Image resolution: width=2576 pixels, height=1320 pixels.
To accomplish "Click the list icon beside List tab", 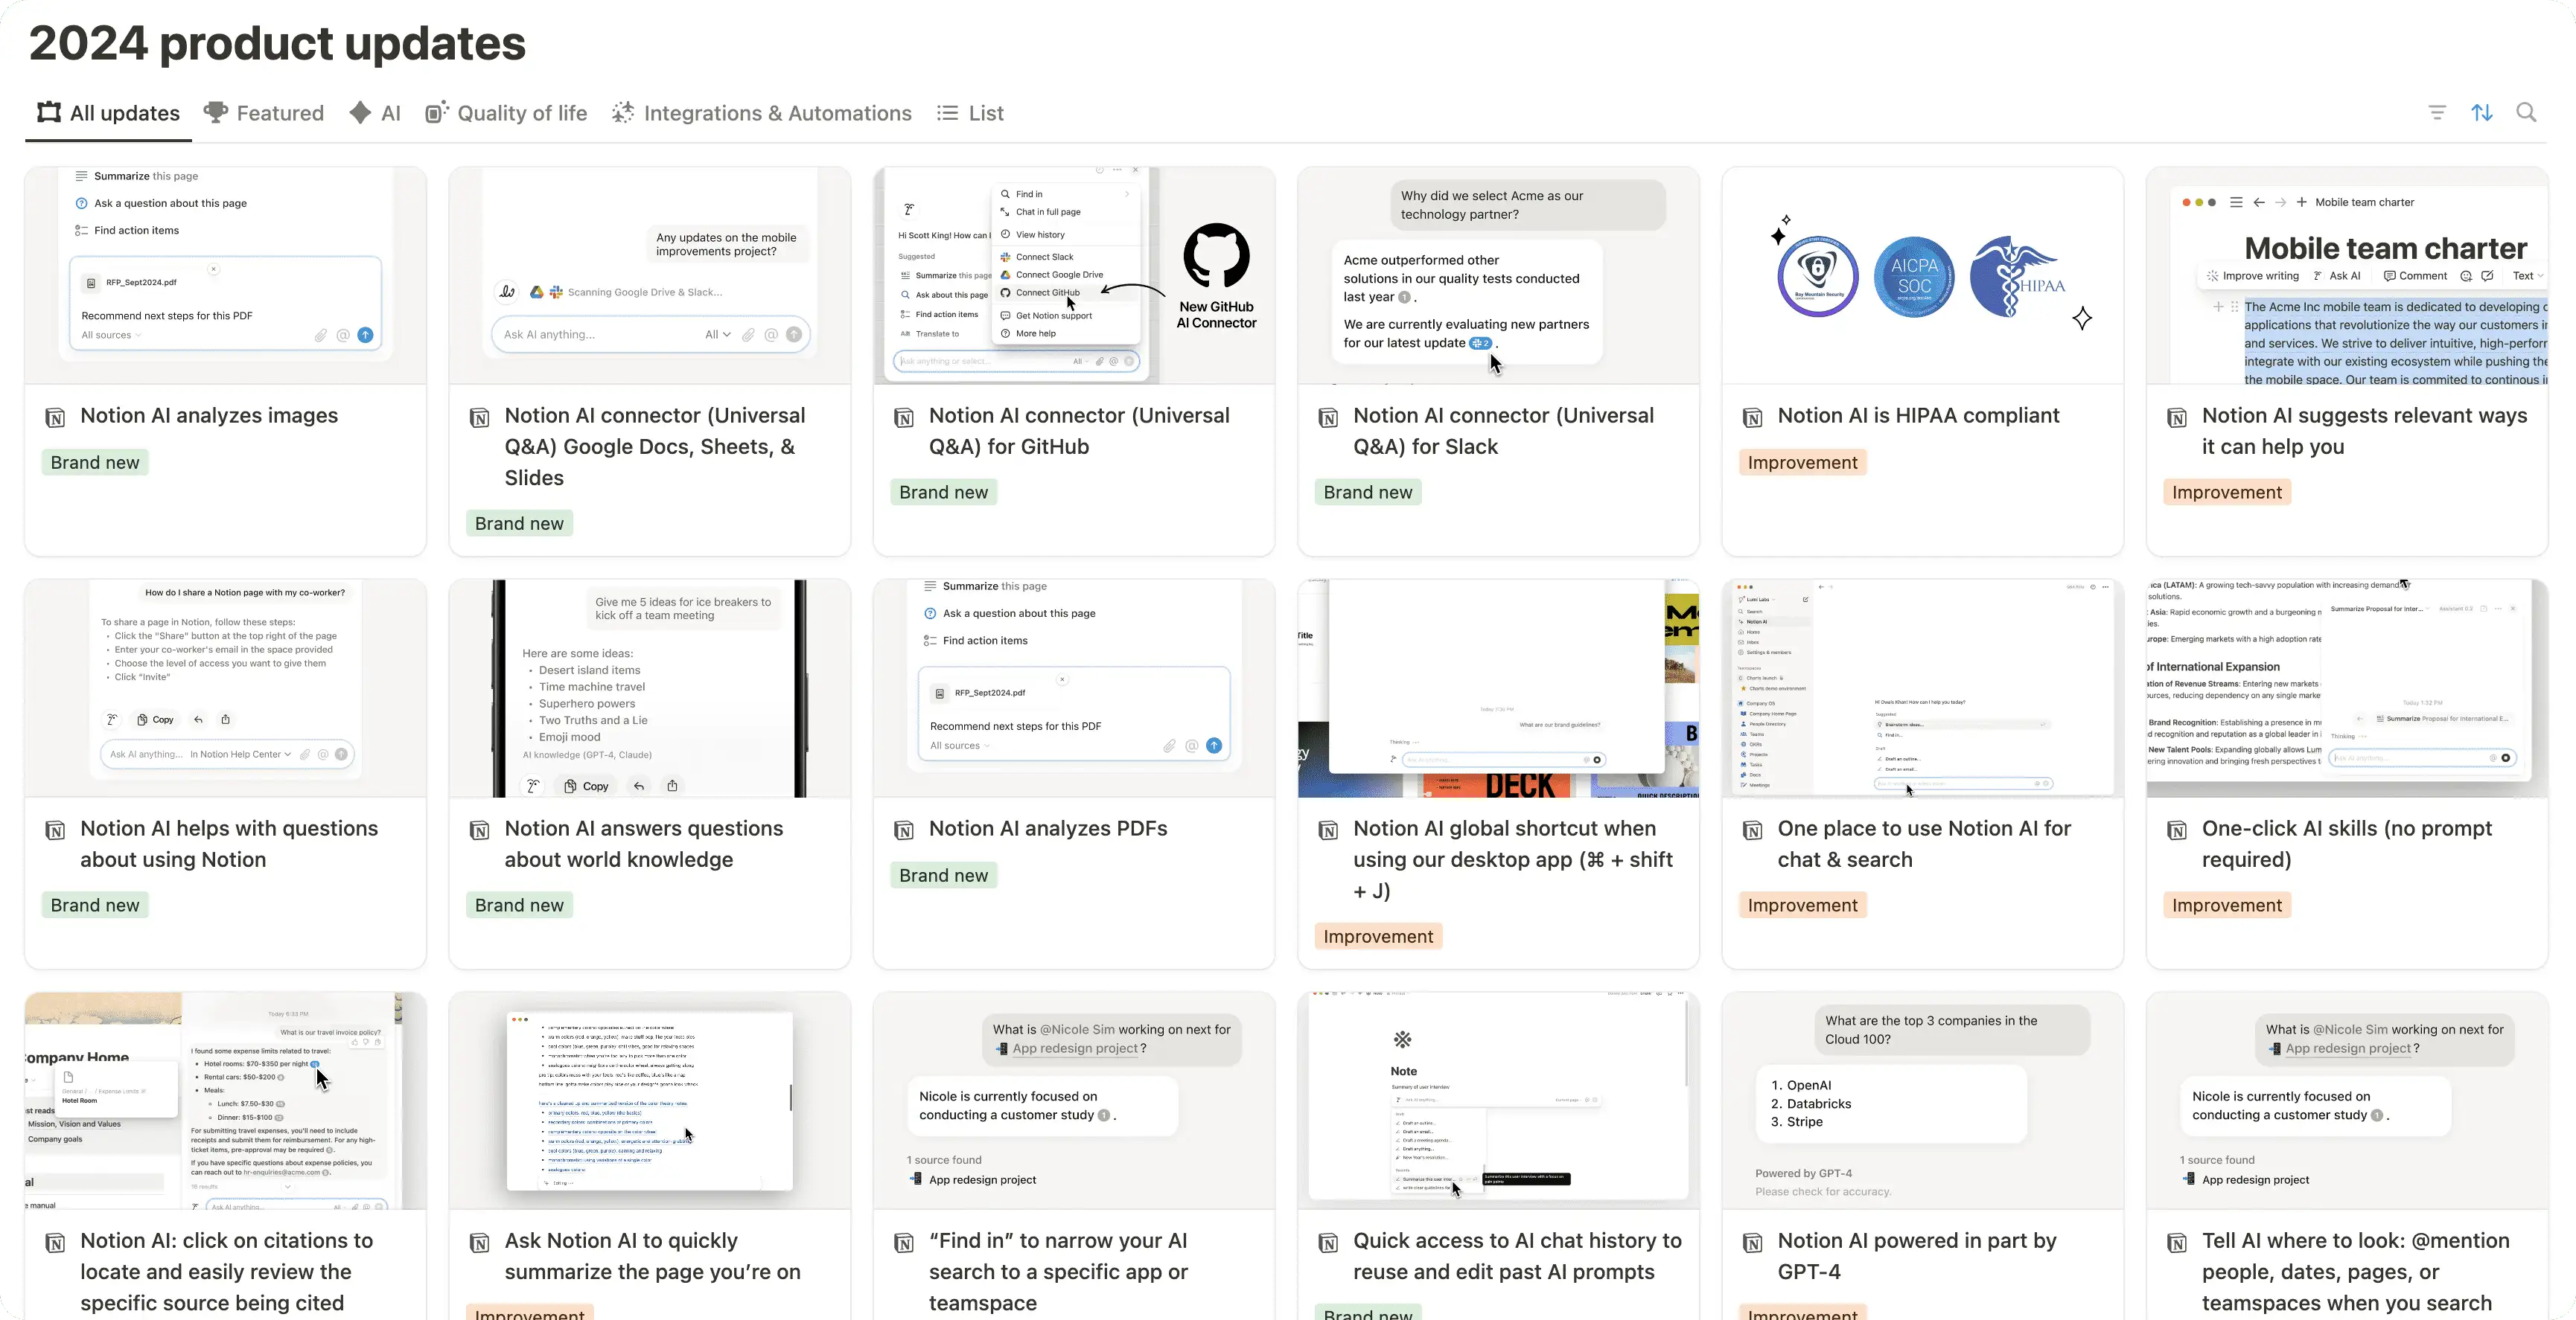I will 947,113.
